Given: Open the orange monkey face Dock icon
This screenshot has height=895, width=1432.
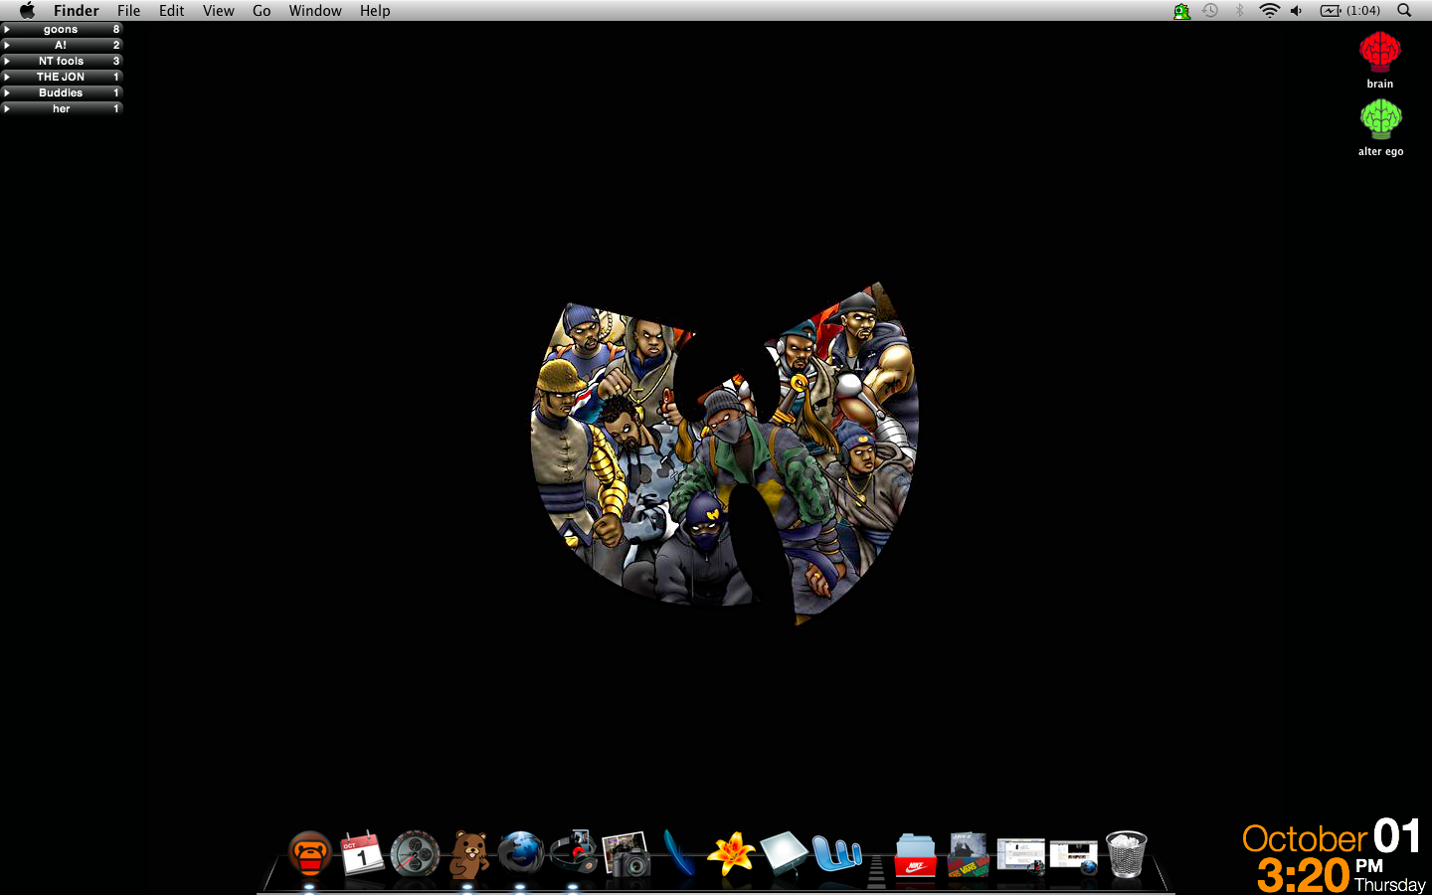Looking at the screenshot, I should click(309, 853).
